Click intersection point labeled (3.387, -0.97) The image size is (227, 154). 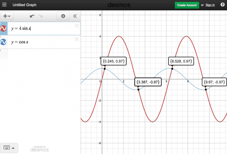point(138,89)
